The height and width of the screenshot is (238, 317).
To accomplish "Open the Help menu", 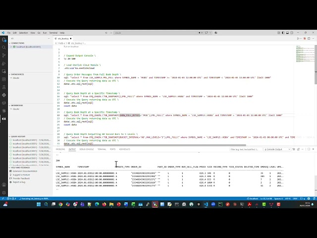I will [x=62, y=33].
